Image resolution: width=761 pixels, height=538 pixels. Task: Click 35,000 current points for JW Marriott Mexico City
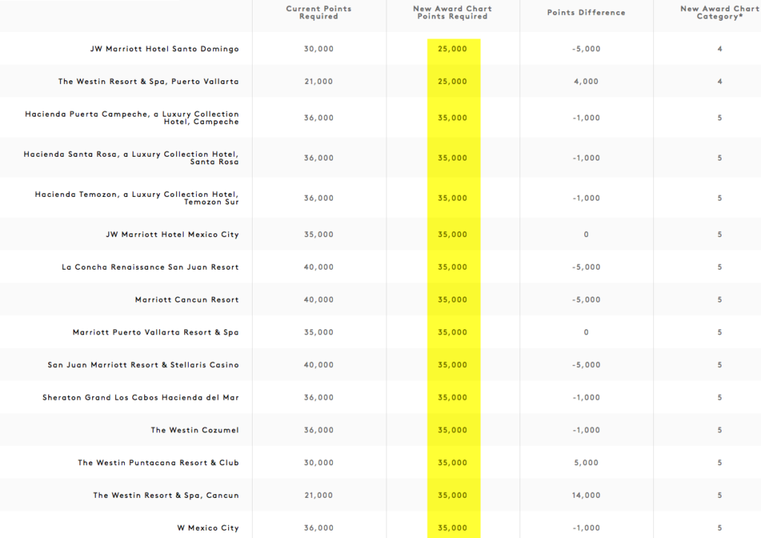(319, 235)
